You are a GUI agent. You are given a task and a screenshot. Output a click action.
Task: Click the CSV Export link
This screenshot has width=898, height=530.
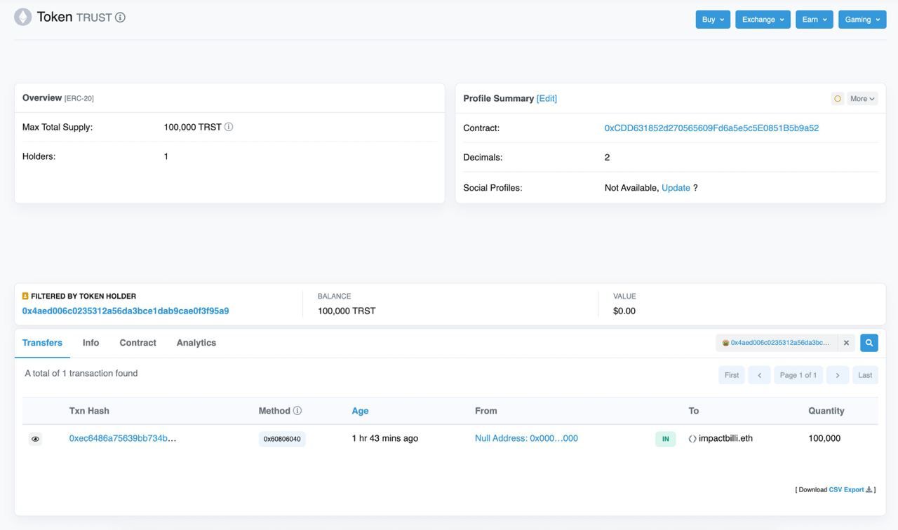(x=846, y=489)
